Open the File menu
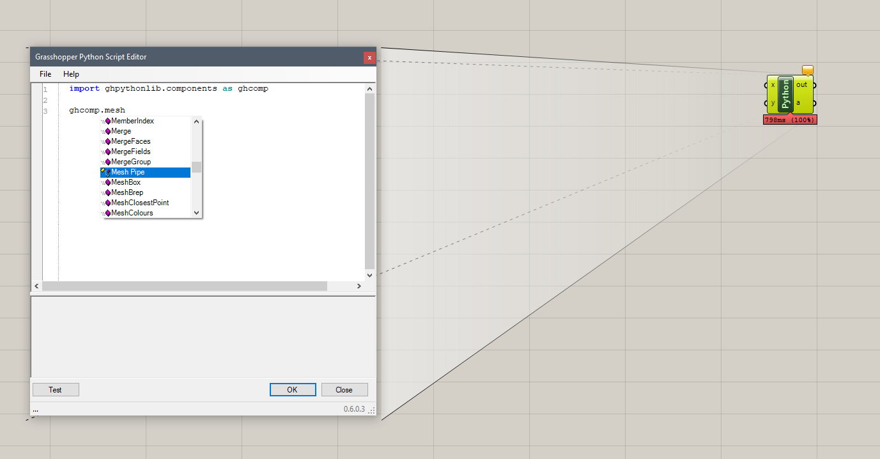This screenshot has height=459, width=880. (45, 74)
